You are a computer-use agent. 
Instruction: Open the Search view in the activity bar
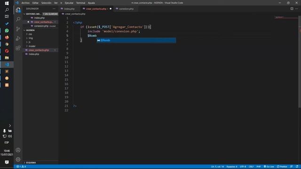(18, 19)
